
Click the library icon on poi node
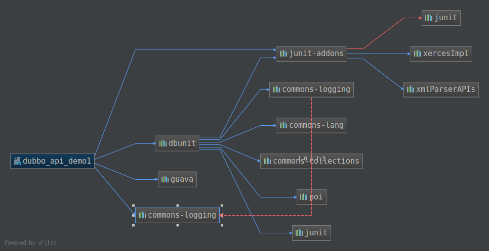click(x=303, y=197)
